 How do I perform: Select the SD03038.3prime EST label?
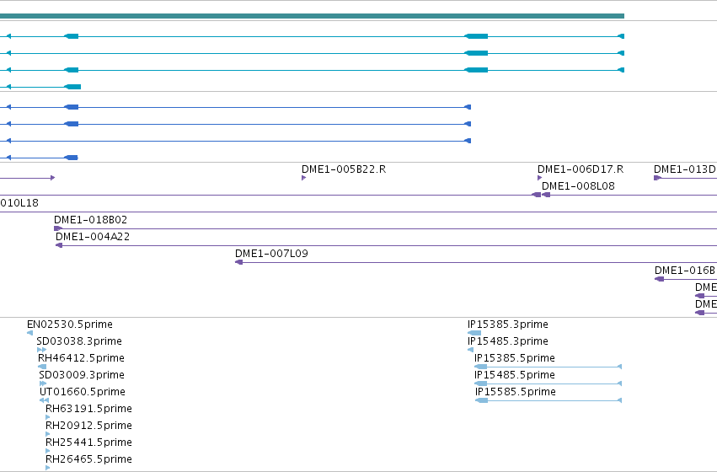click(79, 341)
